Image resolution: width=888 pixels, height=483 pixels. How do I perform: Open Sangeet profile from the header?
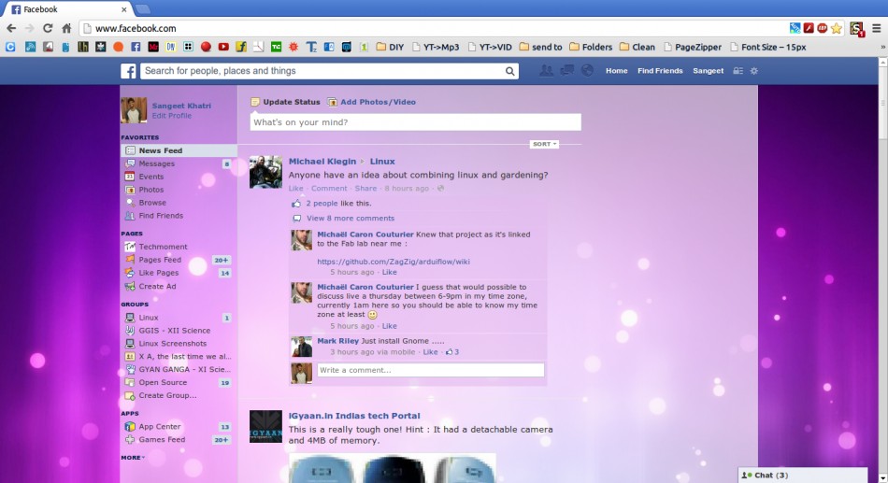(708, 71)
